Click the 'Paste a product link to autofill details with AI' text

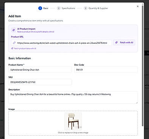(36, 32)
